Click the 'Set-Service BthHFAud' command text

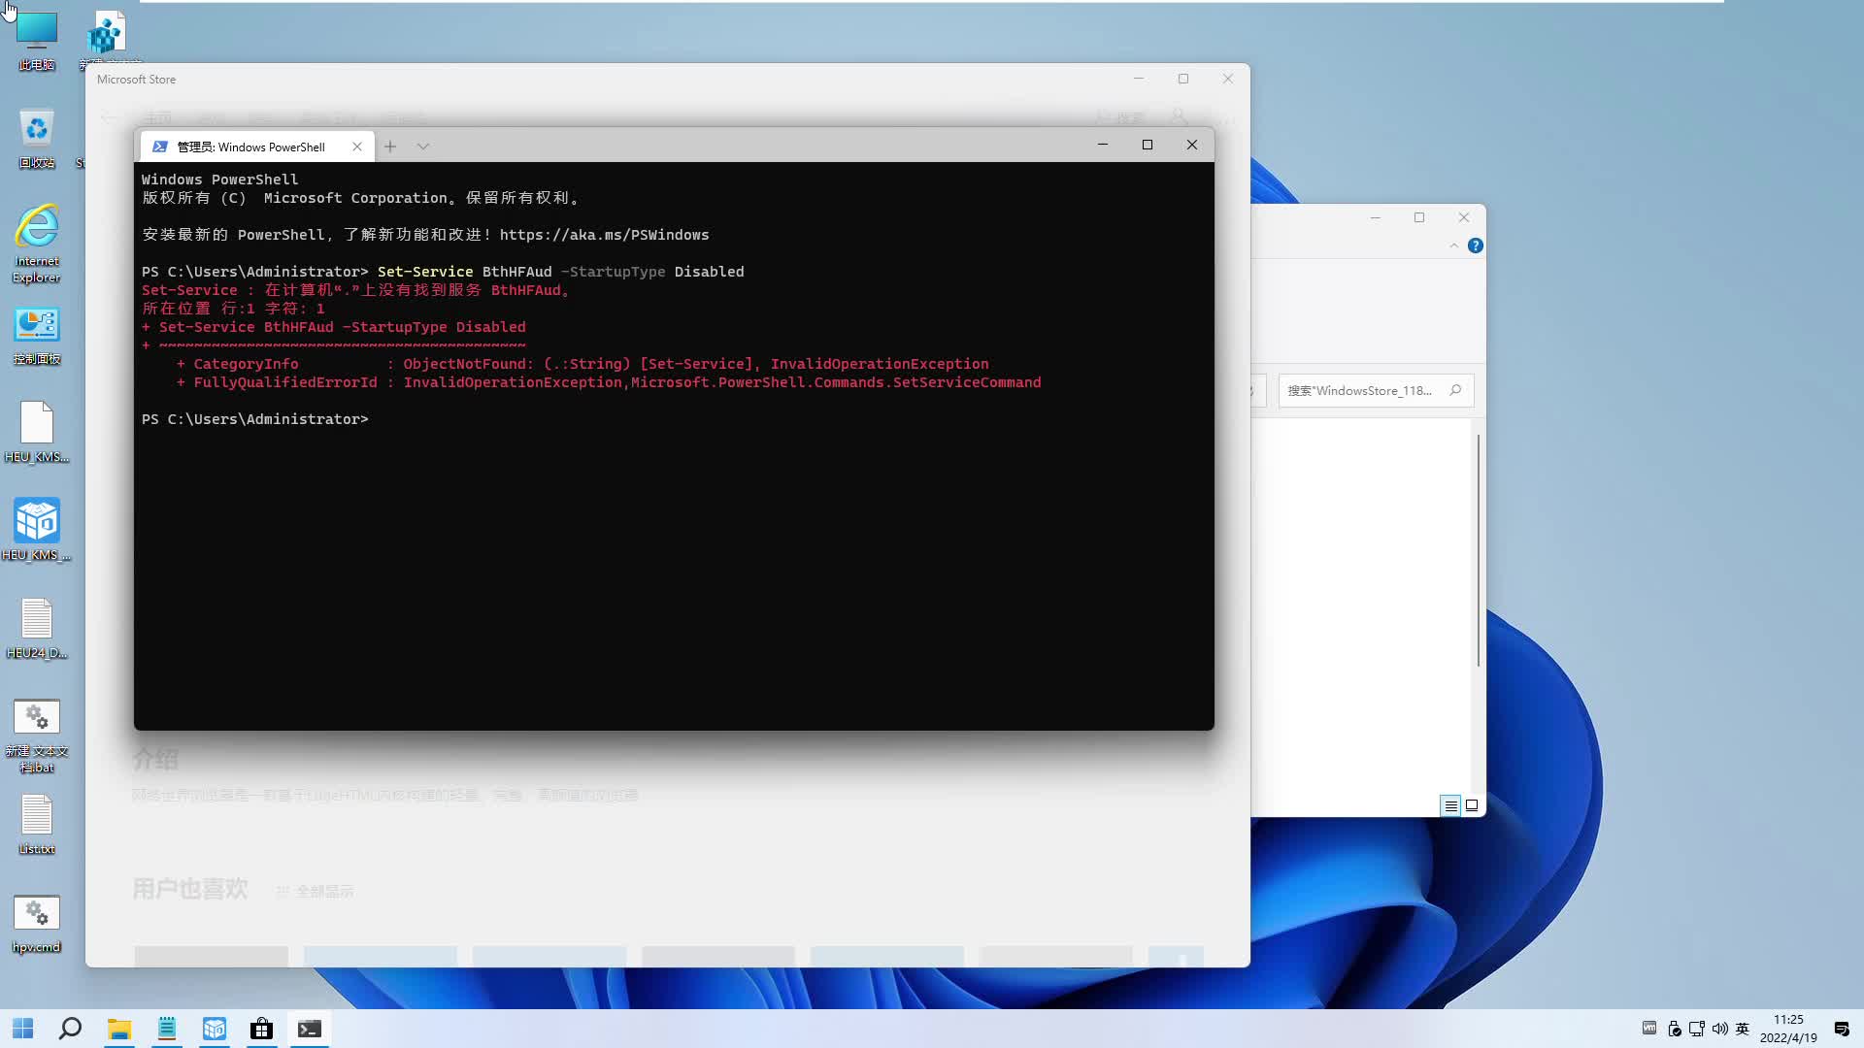[x=464, y=272]
